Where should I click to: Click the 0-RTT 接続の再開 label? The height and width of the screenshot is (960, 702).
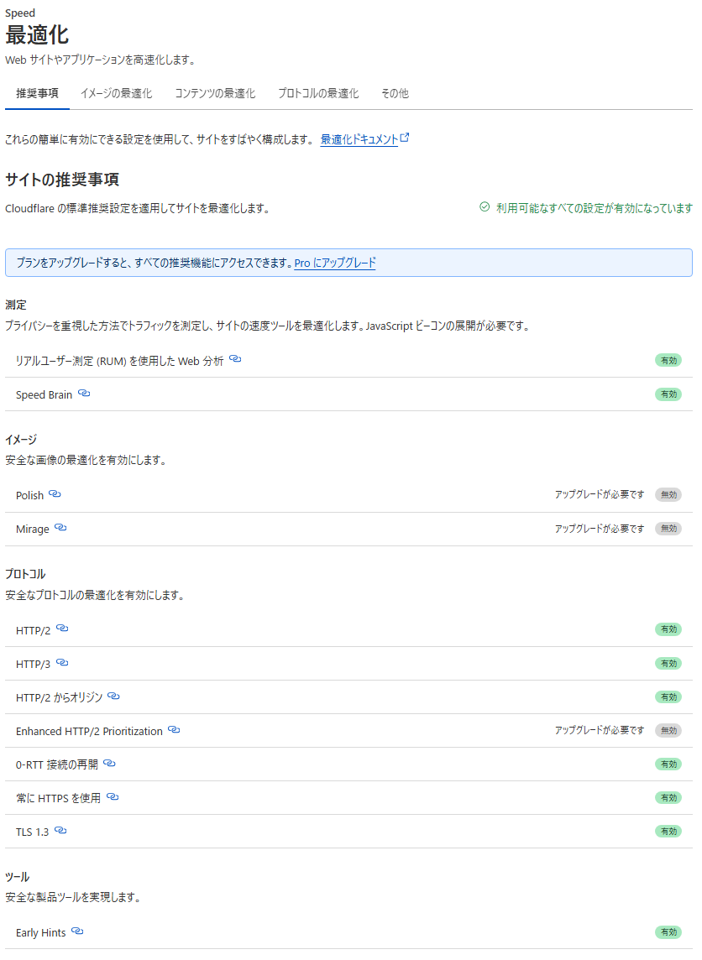tap(57, 764)
